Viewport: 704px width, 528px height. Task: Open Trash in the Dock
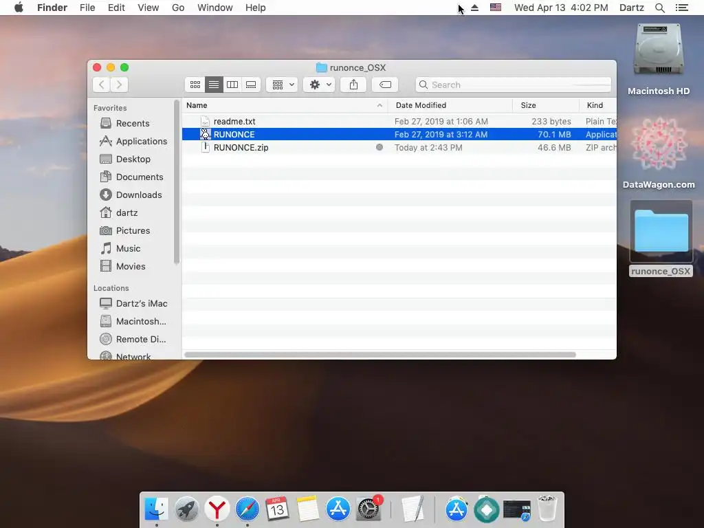click(547, 509)
